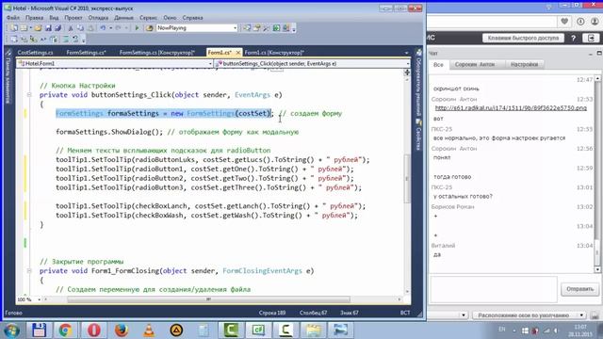Viewport: 603px width, 339px height.
Task: Switch to Form1.cs [Конструктор] tab
Action: pos(274,53)
